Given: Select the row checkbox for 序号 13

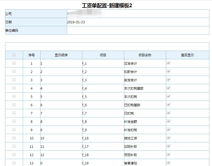Looking at the screenshot, I should [14, 163].
